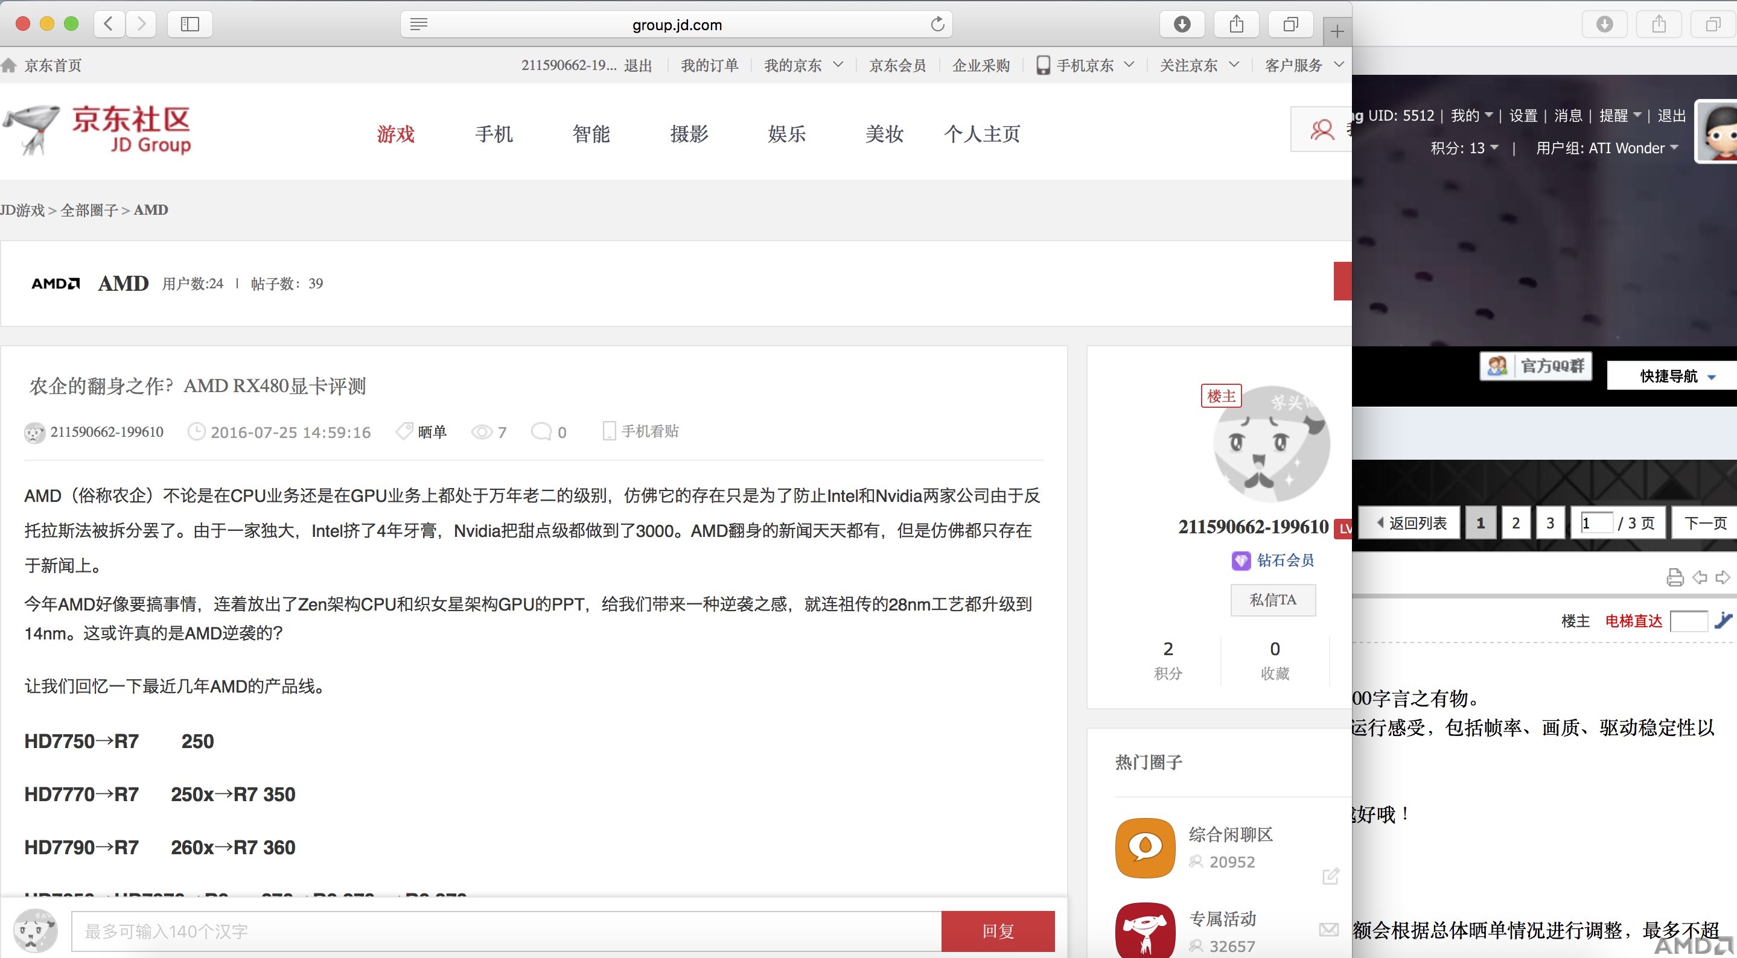Click the group.jd.com address bar
The height and width of the screenshot is (958, 1737).
(x=677, y=24)
